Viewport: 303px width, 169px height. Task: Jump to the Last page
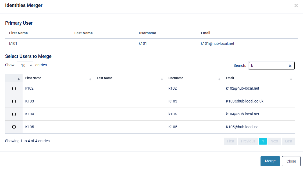[288, 141]
